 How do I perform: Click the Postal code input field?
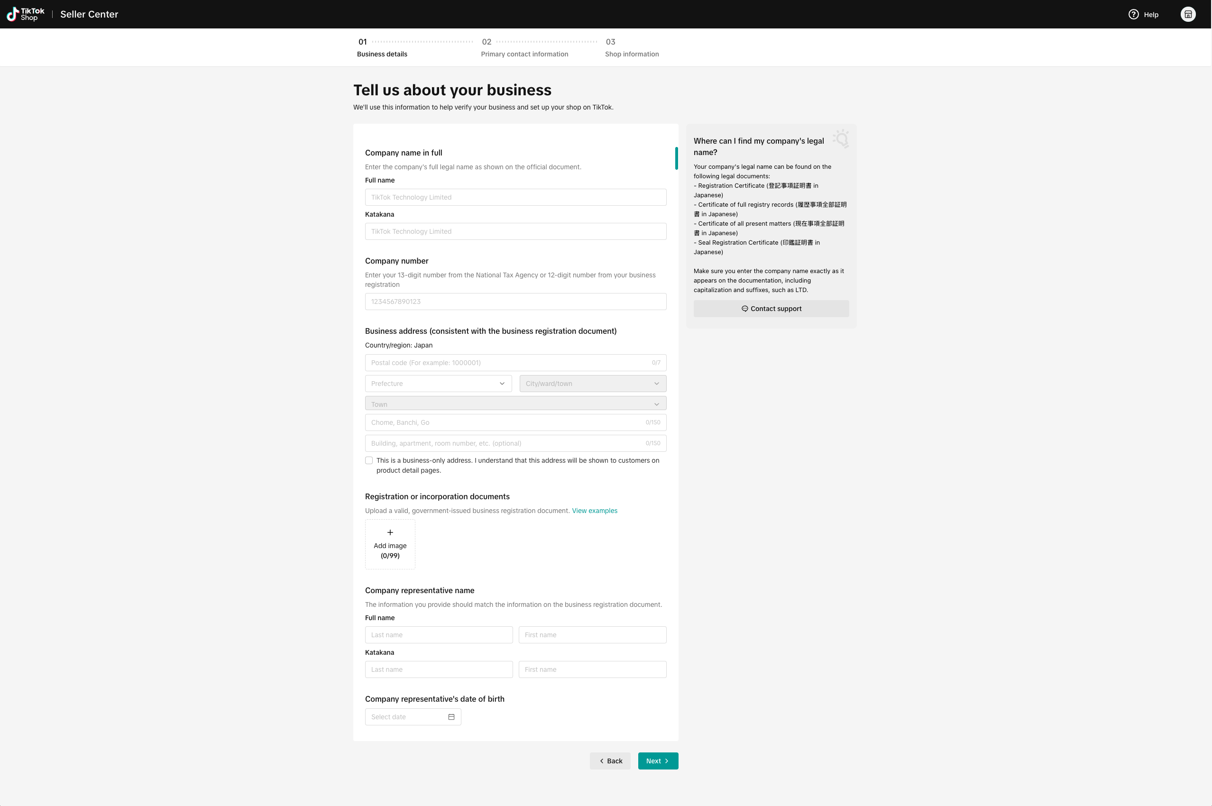509,363
